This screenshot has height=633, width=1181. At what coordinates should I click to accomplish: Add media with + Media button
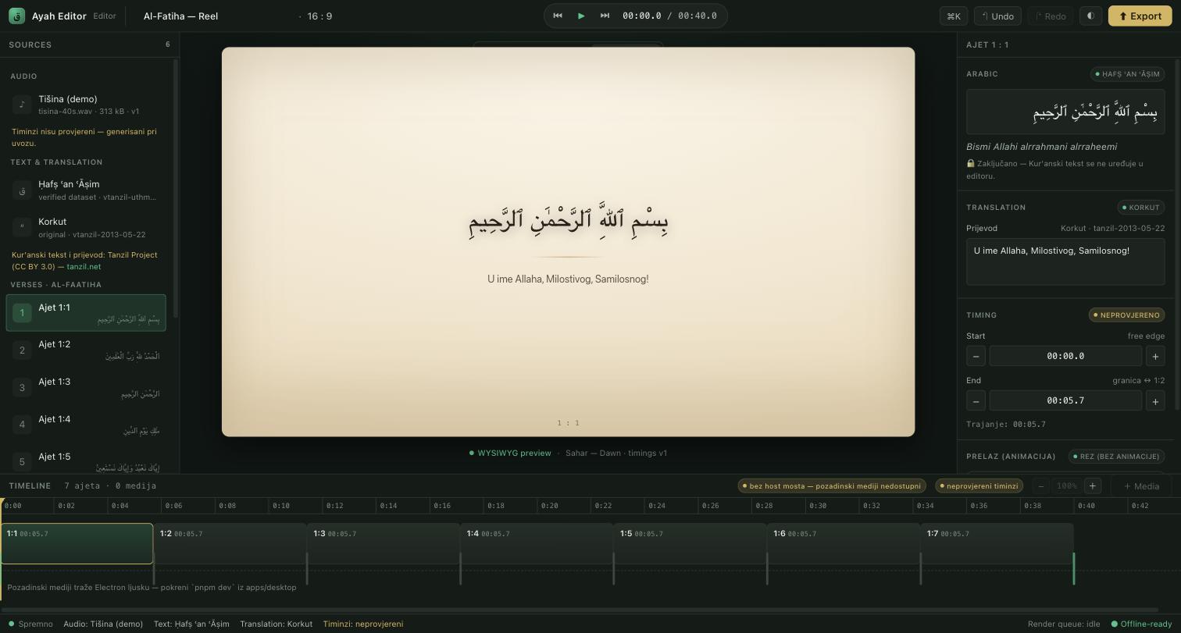click(x=1141, y=486)
